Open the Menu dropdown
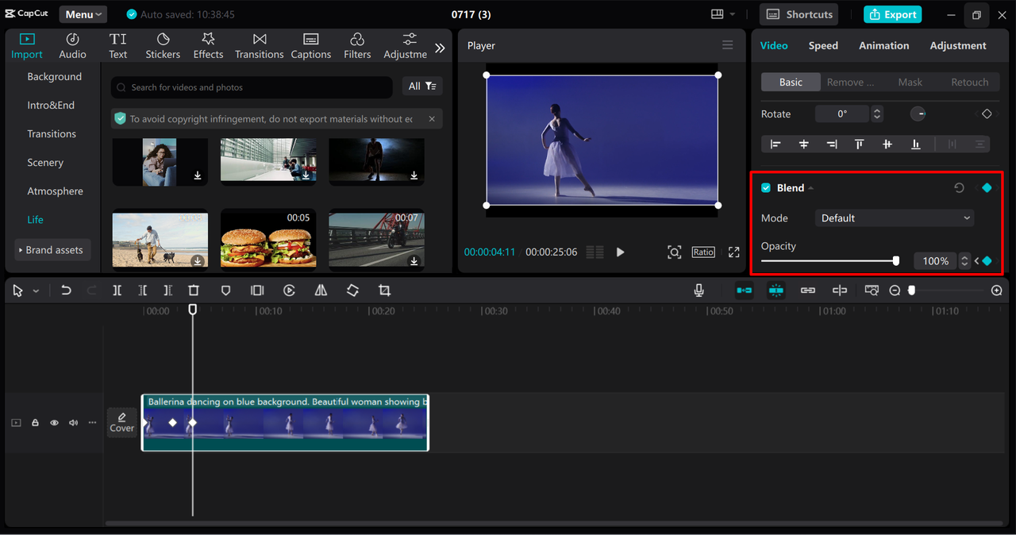The image size is (1016, 535). click(83, 14)
